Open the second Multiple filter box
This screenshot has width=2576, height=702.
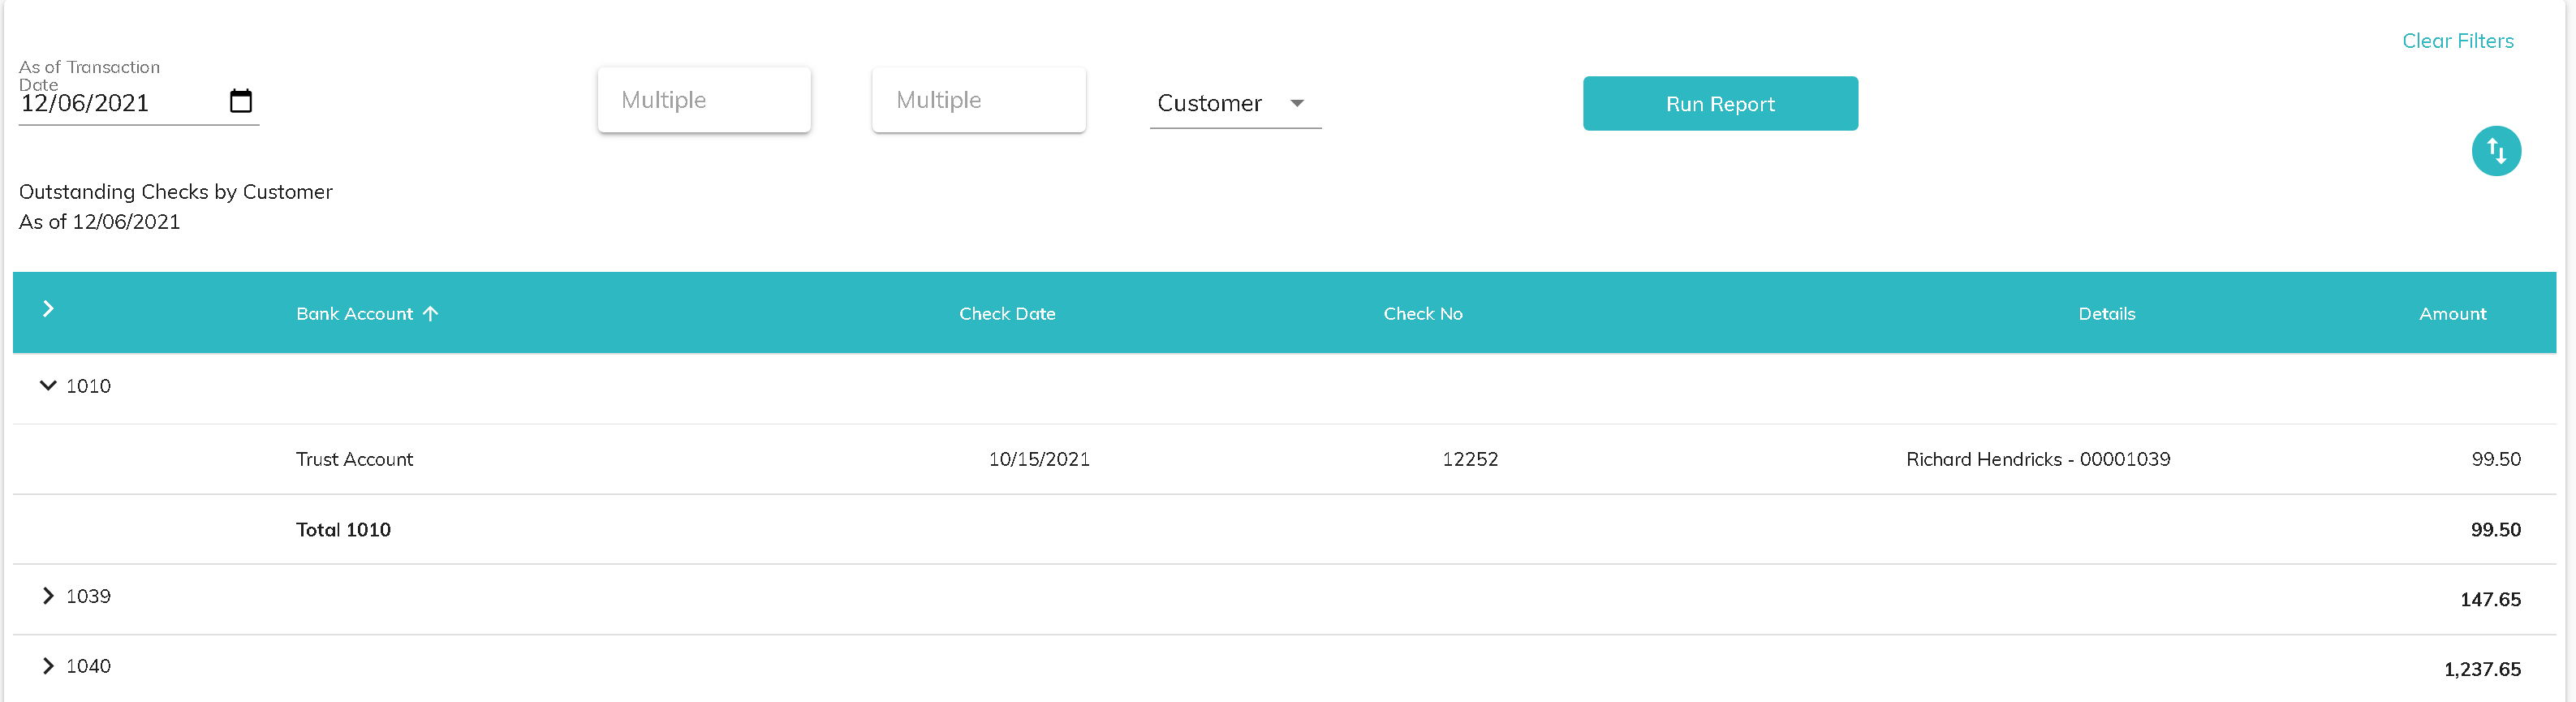978,100
